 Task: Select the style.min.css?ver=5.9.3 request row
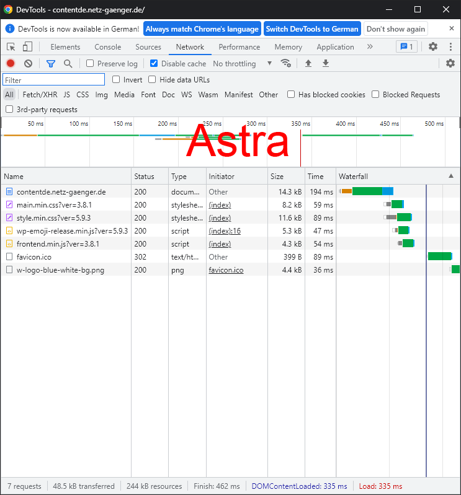[x=230, y=217]
